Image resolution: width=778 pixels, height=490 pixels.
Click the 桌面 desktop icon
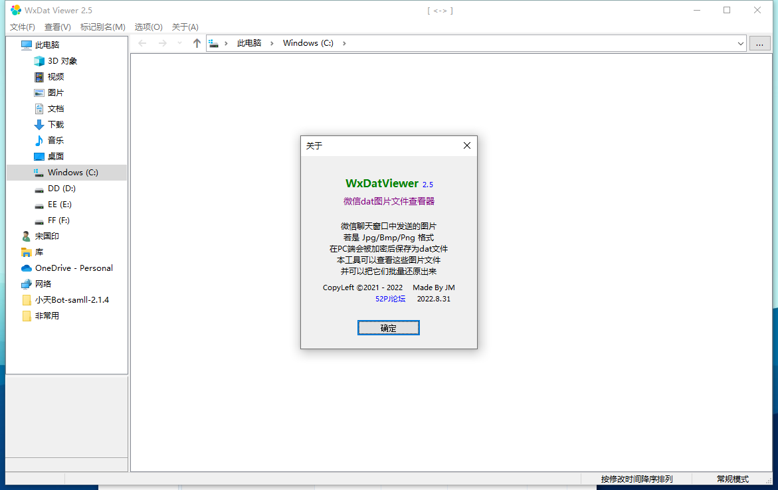coord(39,156)
